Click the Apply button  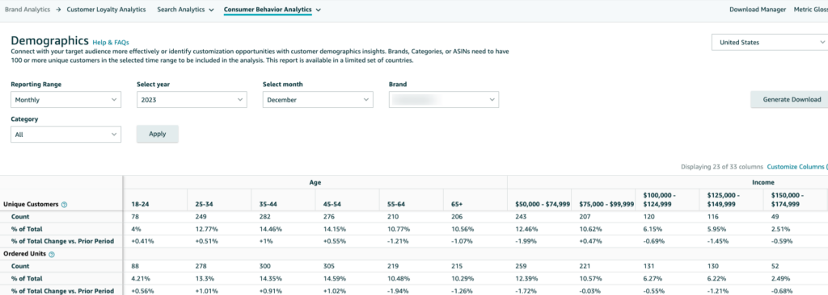coord(158,134)
